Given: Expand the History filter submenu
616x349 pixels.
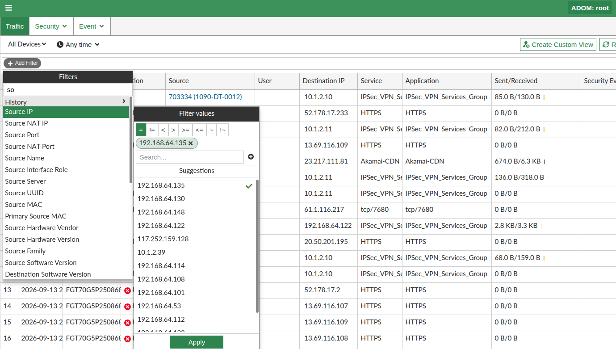Looking at the screenshot, I should [x=66, y=102].
